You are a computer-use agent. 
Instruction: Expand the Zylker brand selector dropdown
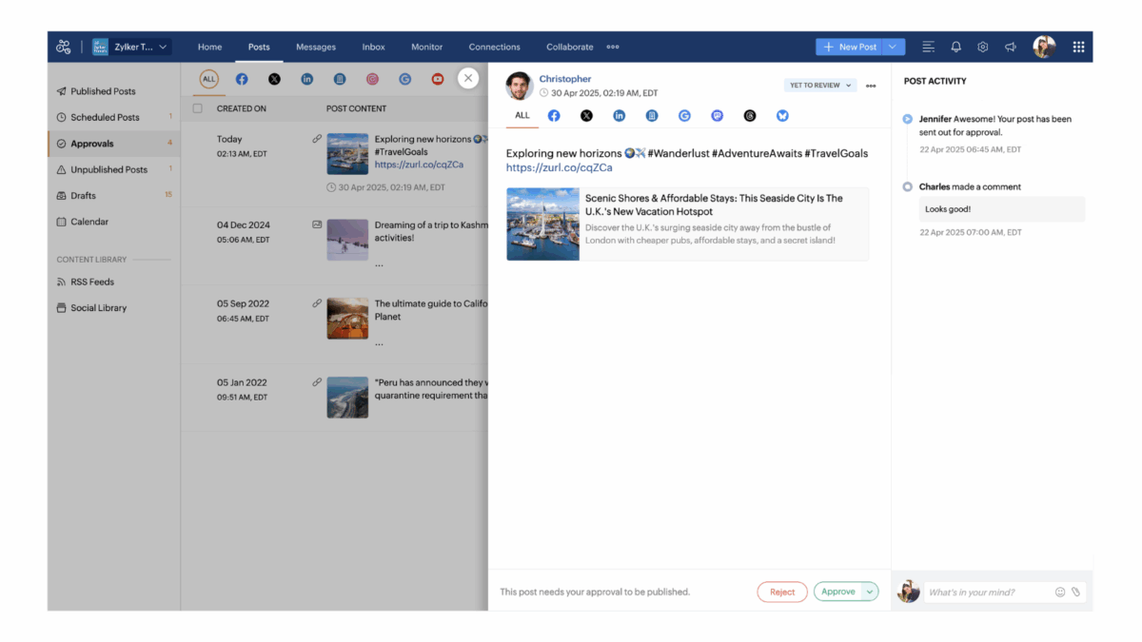click(x=131, y=47)
